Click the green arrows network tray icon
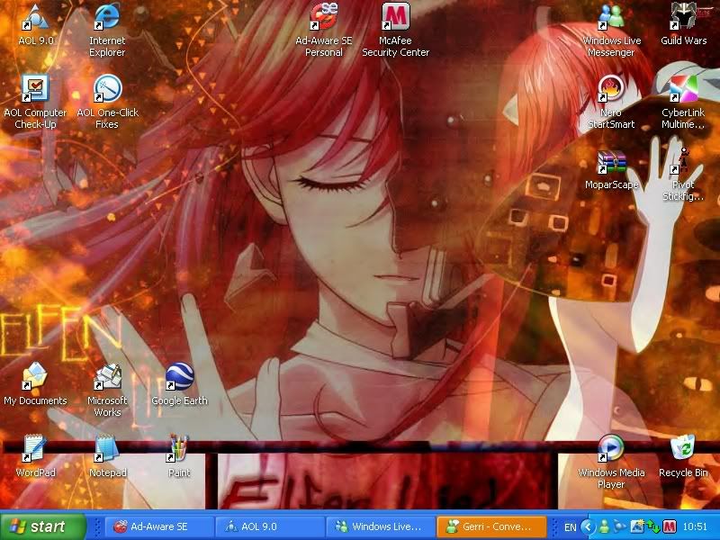The width and height of the screenshot is (720, 540). (653, 526)
